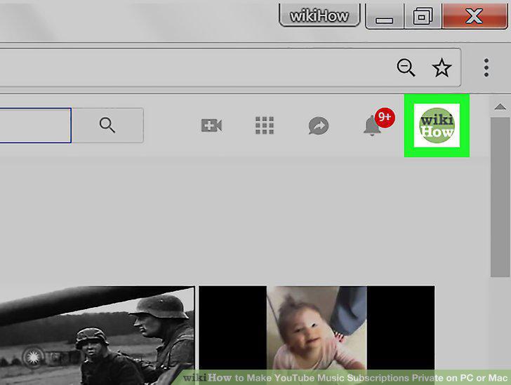Open the browser three-dot menu

coord(486,68)
